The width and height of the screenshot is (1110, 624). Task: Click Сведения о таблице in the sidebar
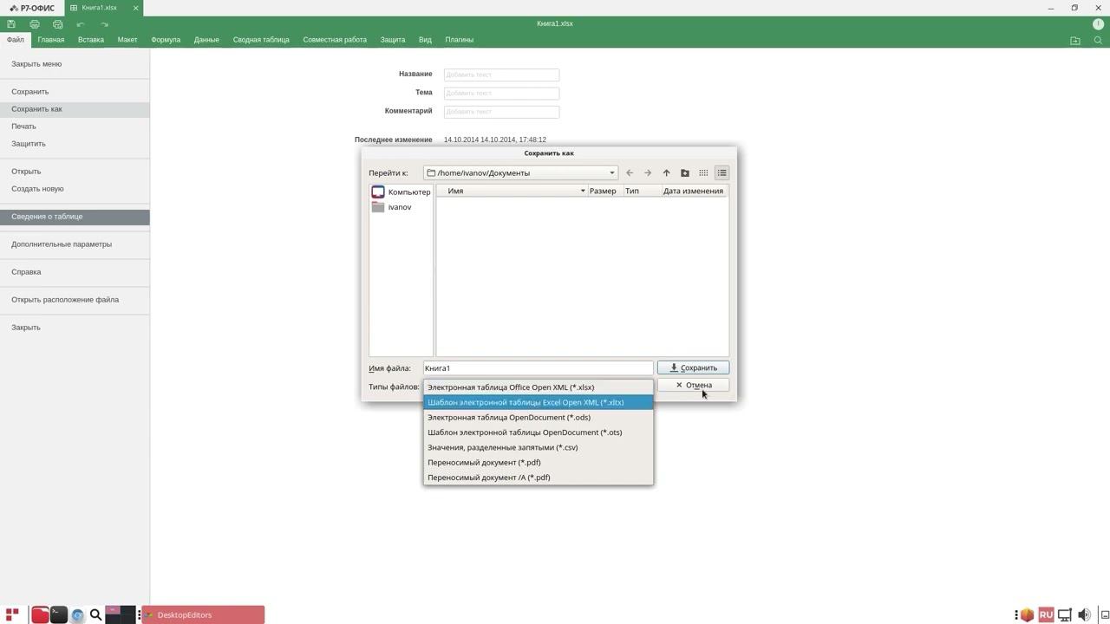[75, 217]
